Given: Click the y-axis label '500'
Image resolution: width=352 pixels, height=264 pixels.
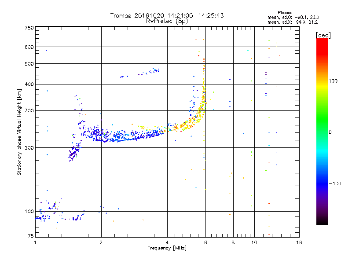Looking at the screenshot, I should tap(29, 64).
